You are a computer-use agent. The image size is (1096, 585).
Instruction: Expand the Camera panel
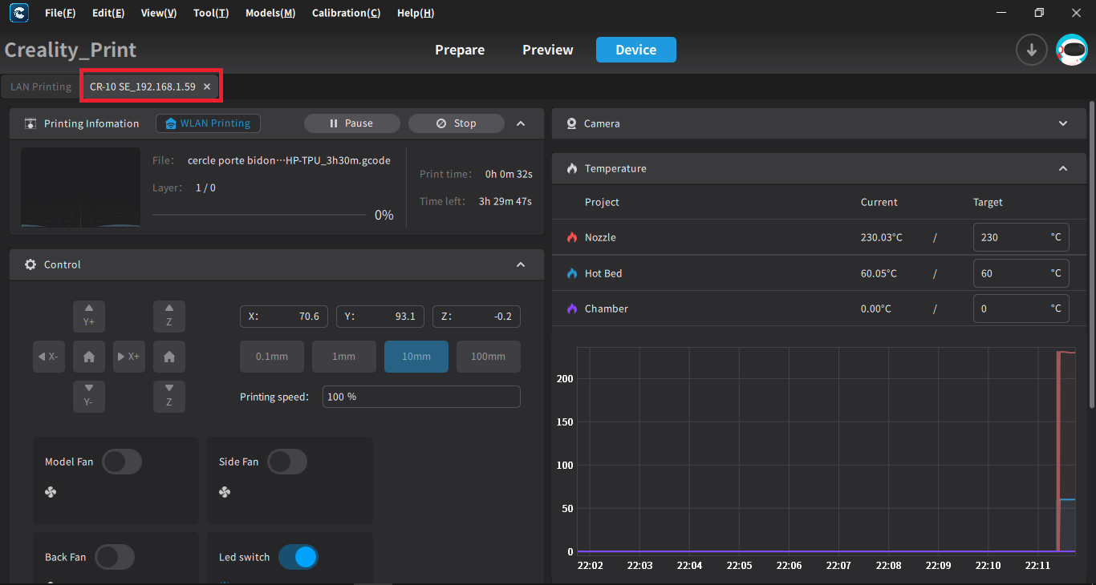1063,123
